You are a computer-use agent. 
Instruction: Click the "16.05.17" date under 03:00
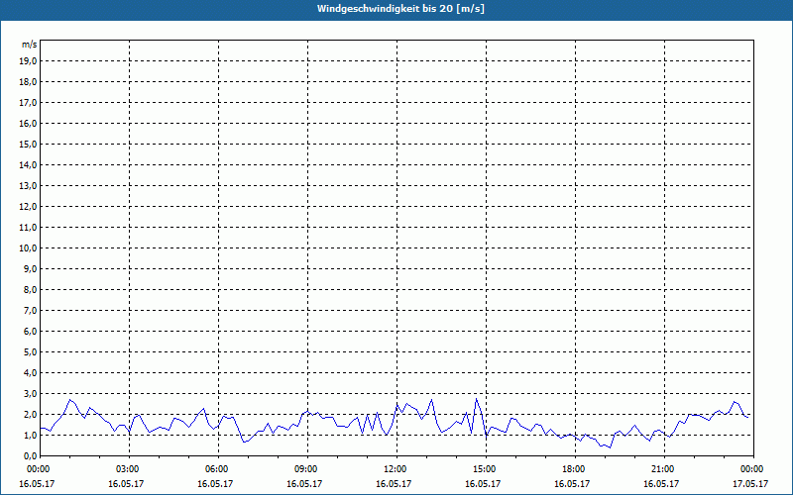[126, 484]
